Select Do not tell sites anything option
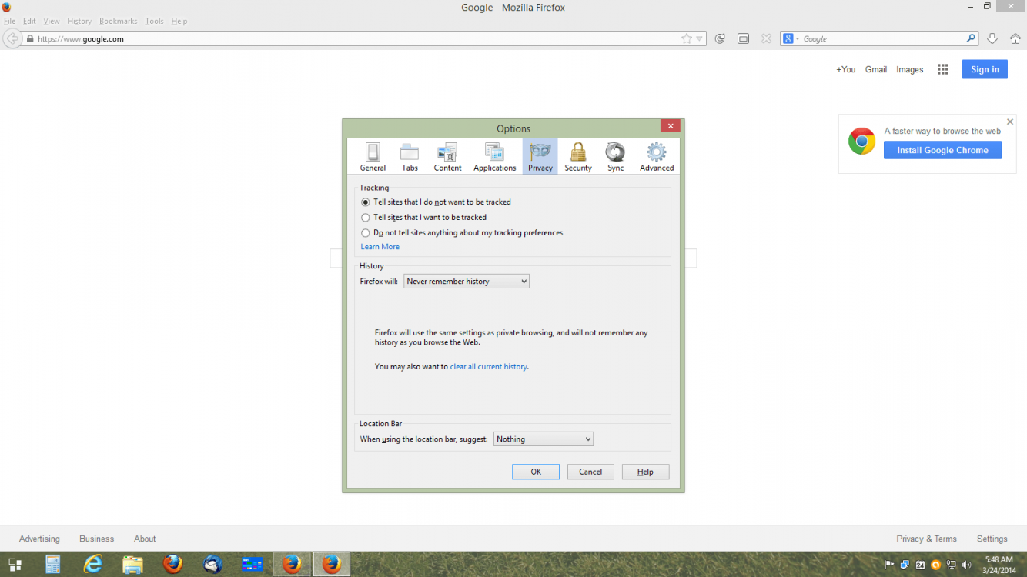Image resolution: width=1027 pixels, height=577 pixels. pos(366,232)
